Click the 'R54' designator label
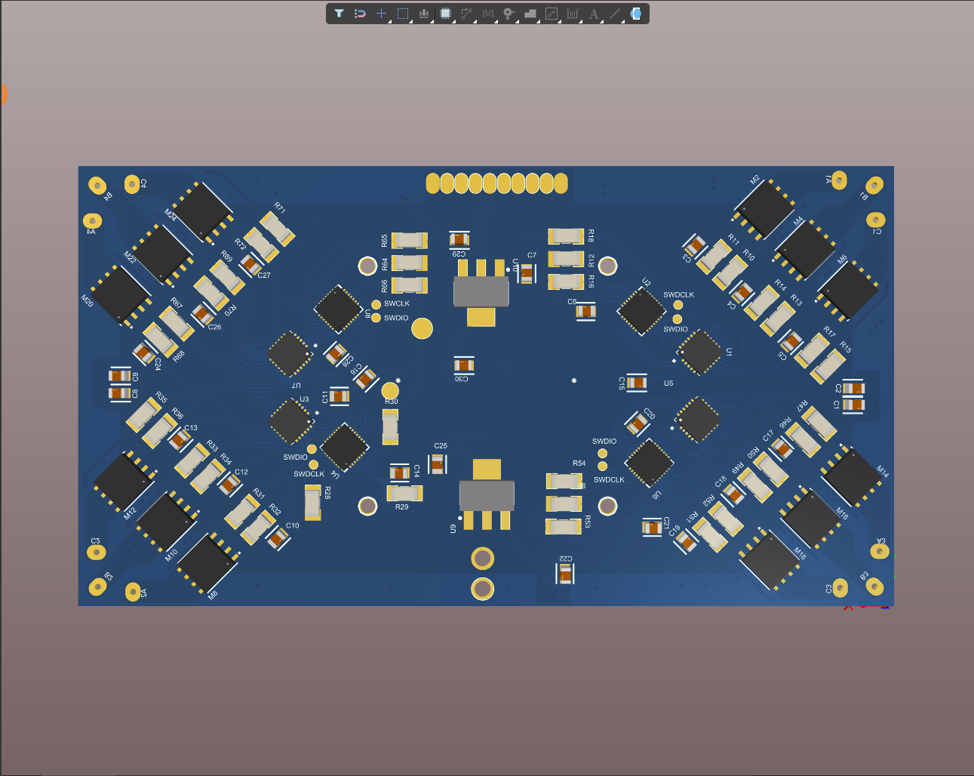974x776 pixels. pos(579,463)
